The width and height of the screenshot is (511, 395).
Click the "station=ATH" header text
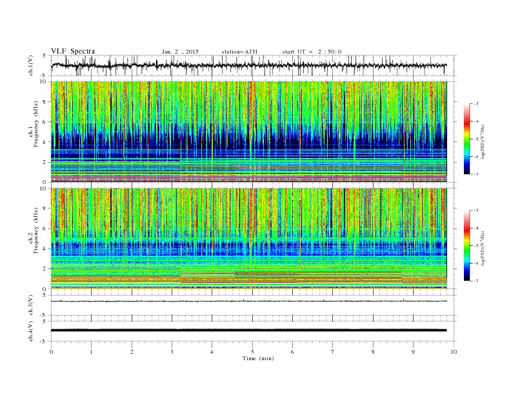[x=239, y=52]
